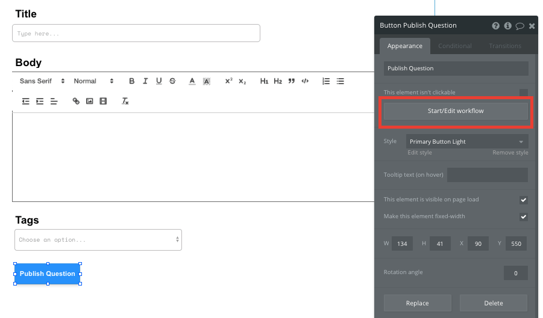Apply a numbered list in the Body editor
Image resolution: width=543 pixels, height=318 pixels.
[x=326, y=81]
